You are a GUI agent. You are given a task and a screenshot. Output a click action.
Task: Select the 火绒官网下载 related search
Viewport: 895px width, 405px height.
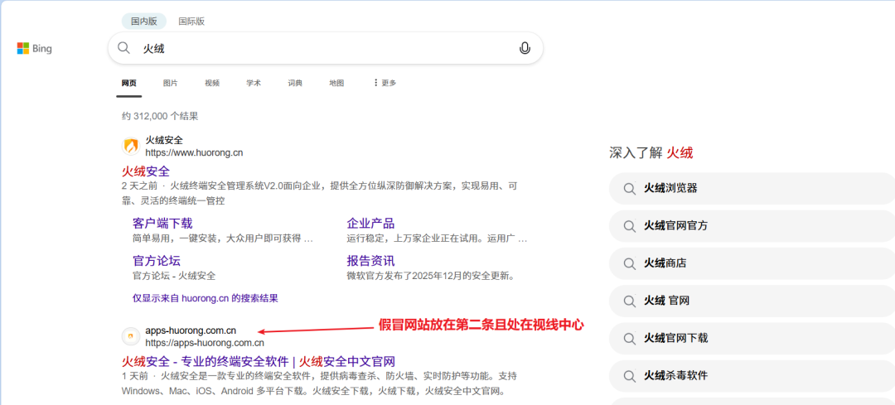click(752, 338)
